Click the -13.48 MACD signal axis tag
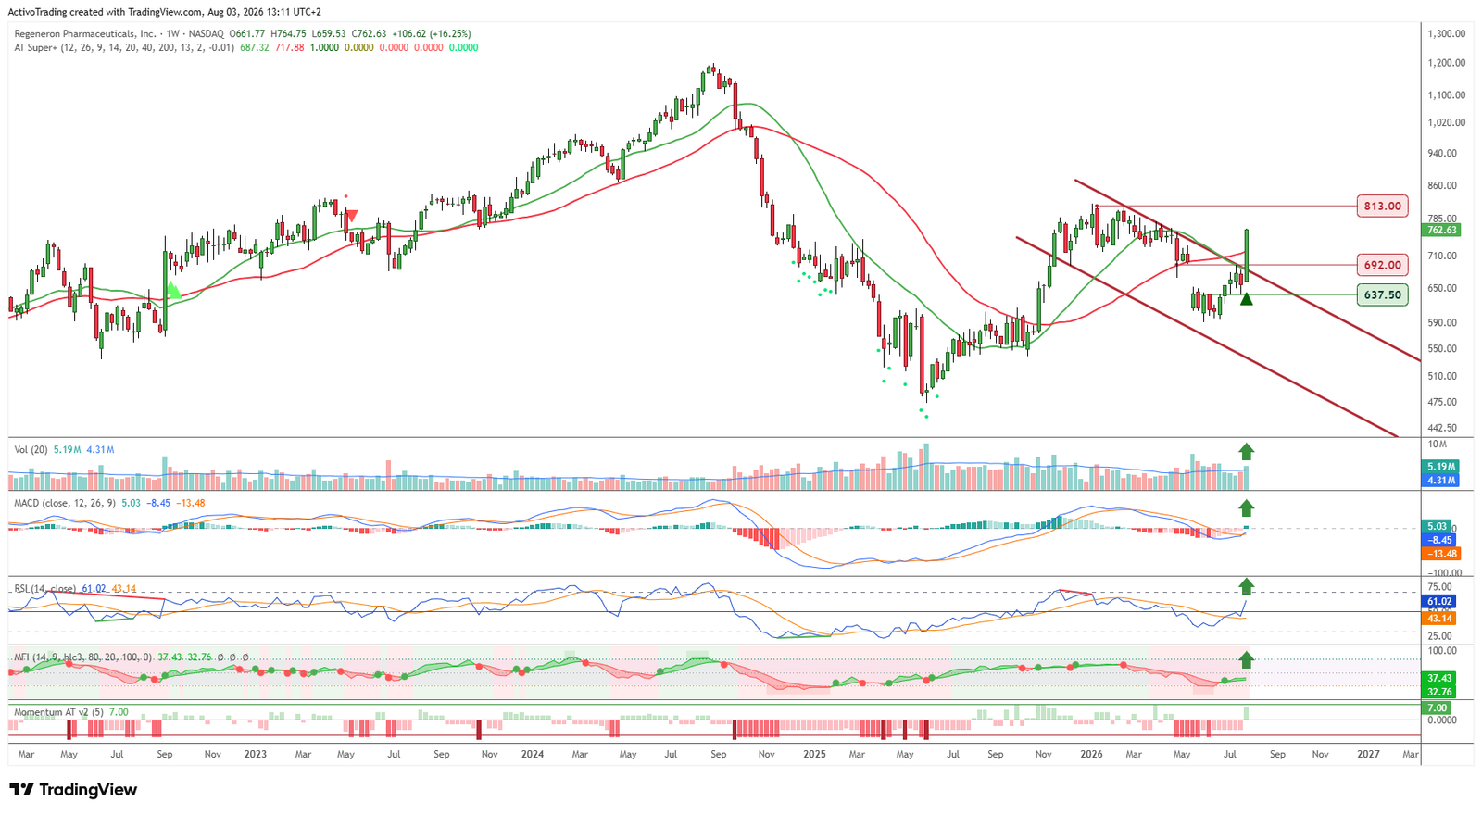Screen dimensions: 1482x814 point(1442,554)
